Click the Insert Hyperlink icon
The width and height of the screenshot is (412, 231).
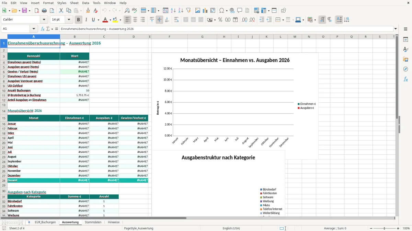232,11
